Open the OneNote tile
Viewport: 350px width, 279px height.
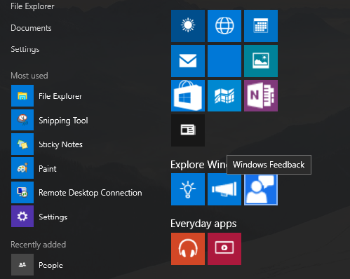pyautogui.click(x=261, y=95)
